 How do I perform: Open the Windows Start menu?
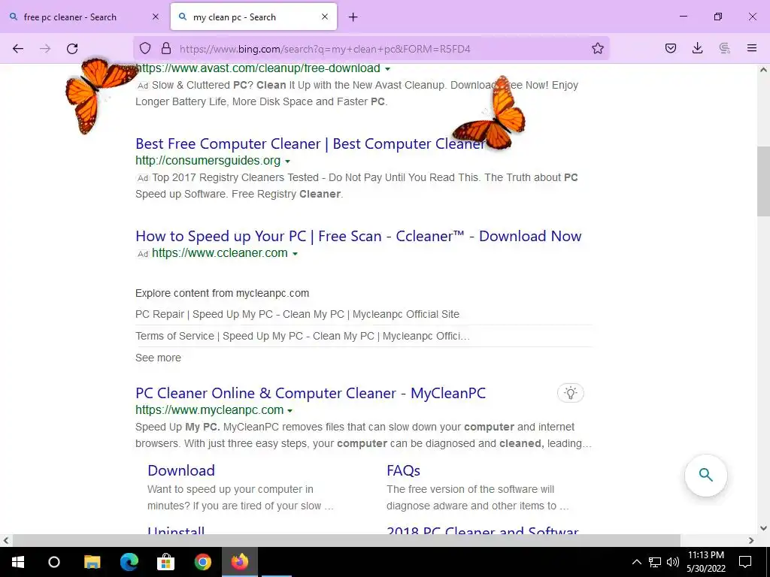tap(18, 562)
